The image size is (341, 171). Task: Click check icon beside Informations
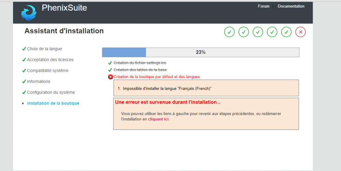click(24, 81)
